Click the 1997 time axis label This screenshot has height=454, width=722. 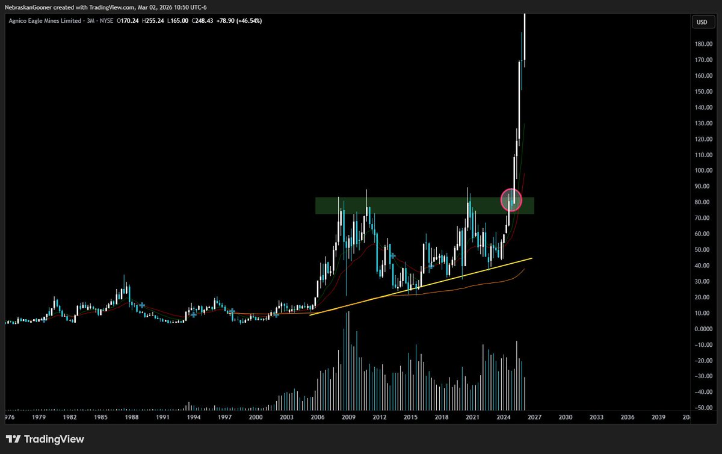(x=224, y=417)
